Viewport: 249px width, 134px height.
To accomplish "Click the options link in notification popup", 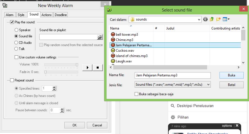I will [x=227, y=126].
